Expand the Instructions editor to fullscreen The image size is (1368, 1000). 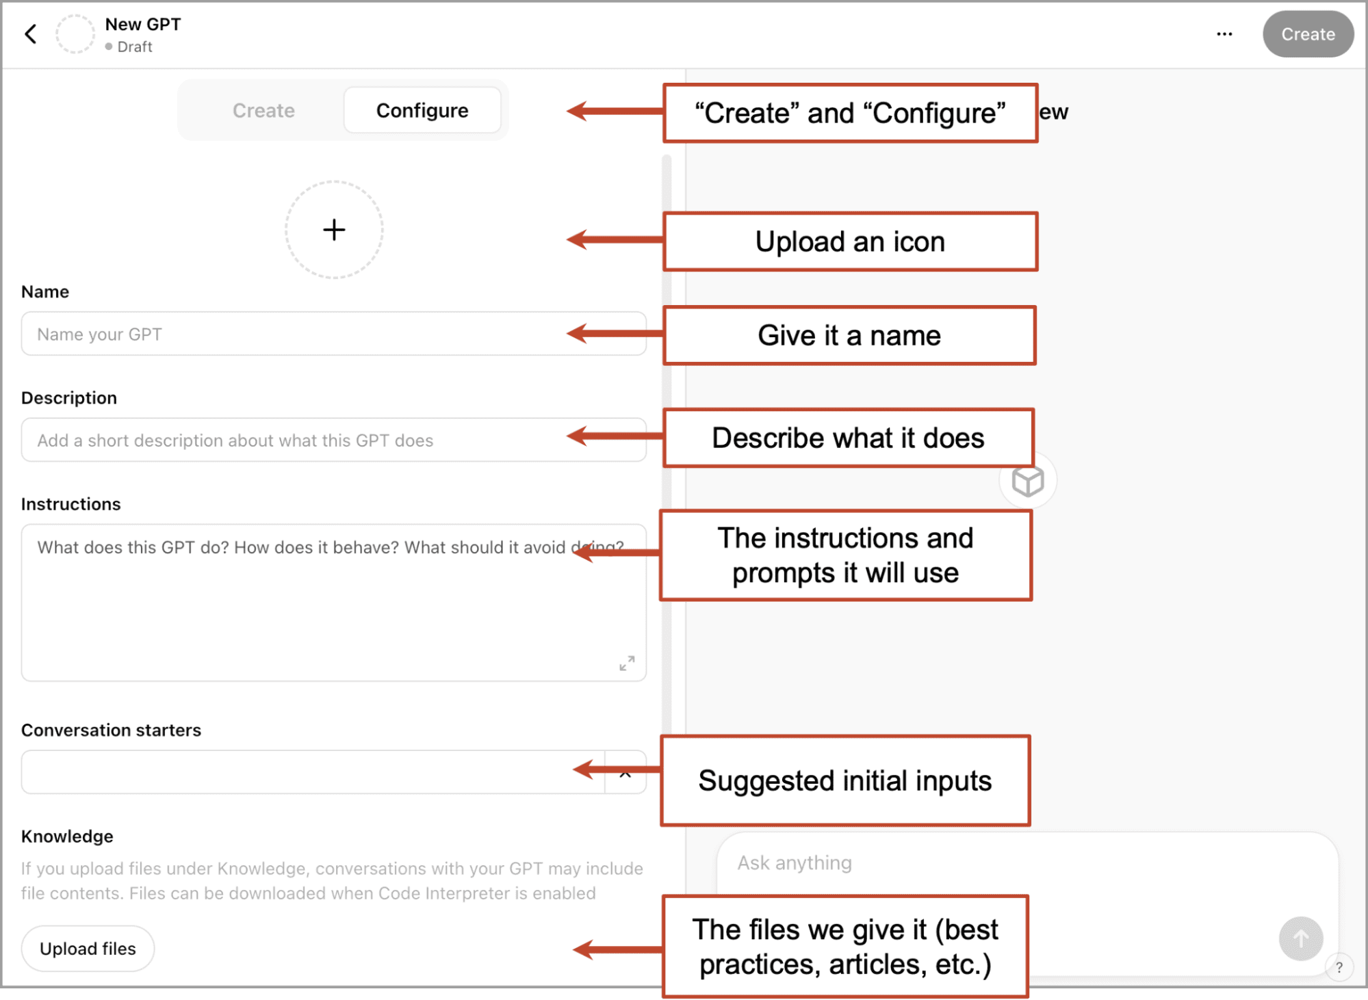click(626, 661)
